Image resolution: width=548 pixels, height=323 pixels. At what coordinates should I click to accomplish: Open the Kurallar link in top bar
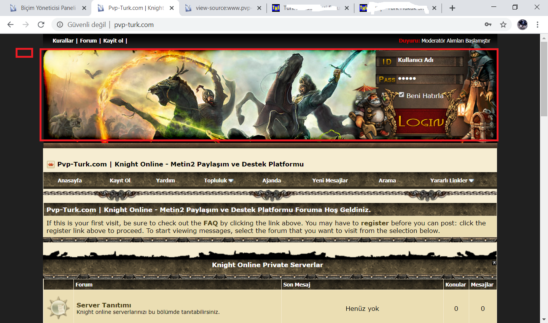click(63, 41)
